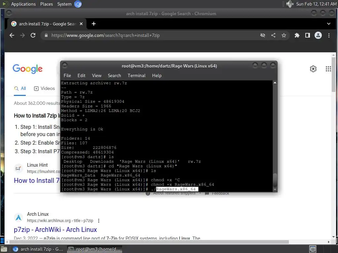
Task: Go back in Chromium
Action: (12, 35)
